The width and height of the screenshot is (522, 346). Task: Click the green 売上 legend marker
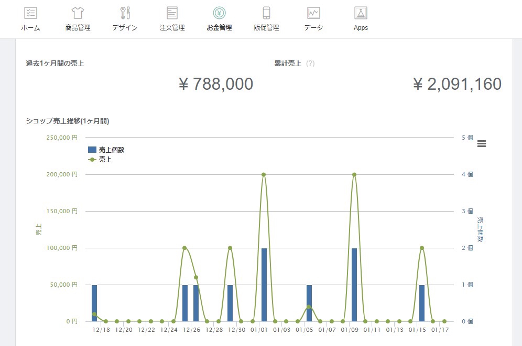[92, 160]
